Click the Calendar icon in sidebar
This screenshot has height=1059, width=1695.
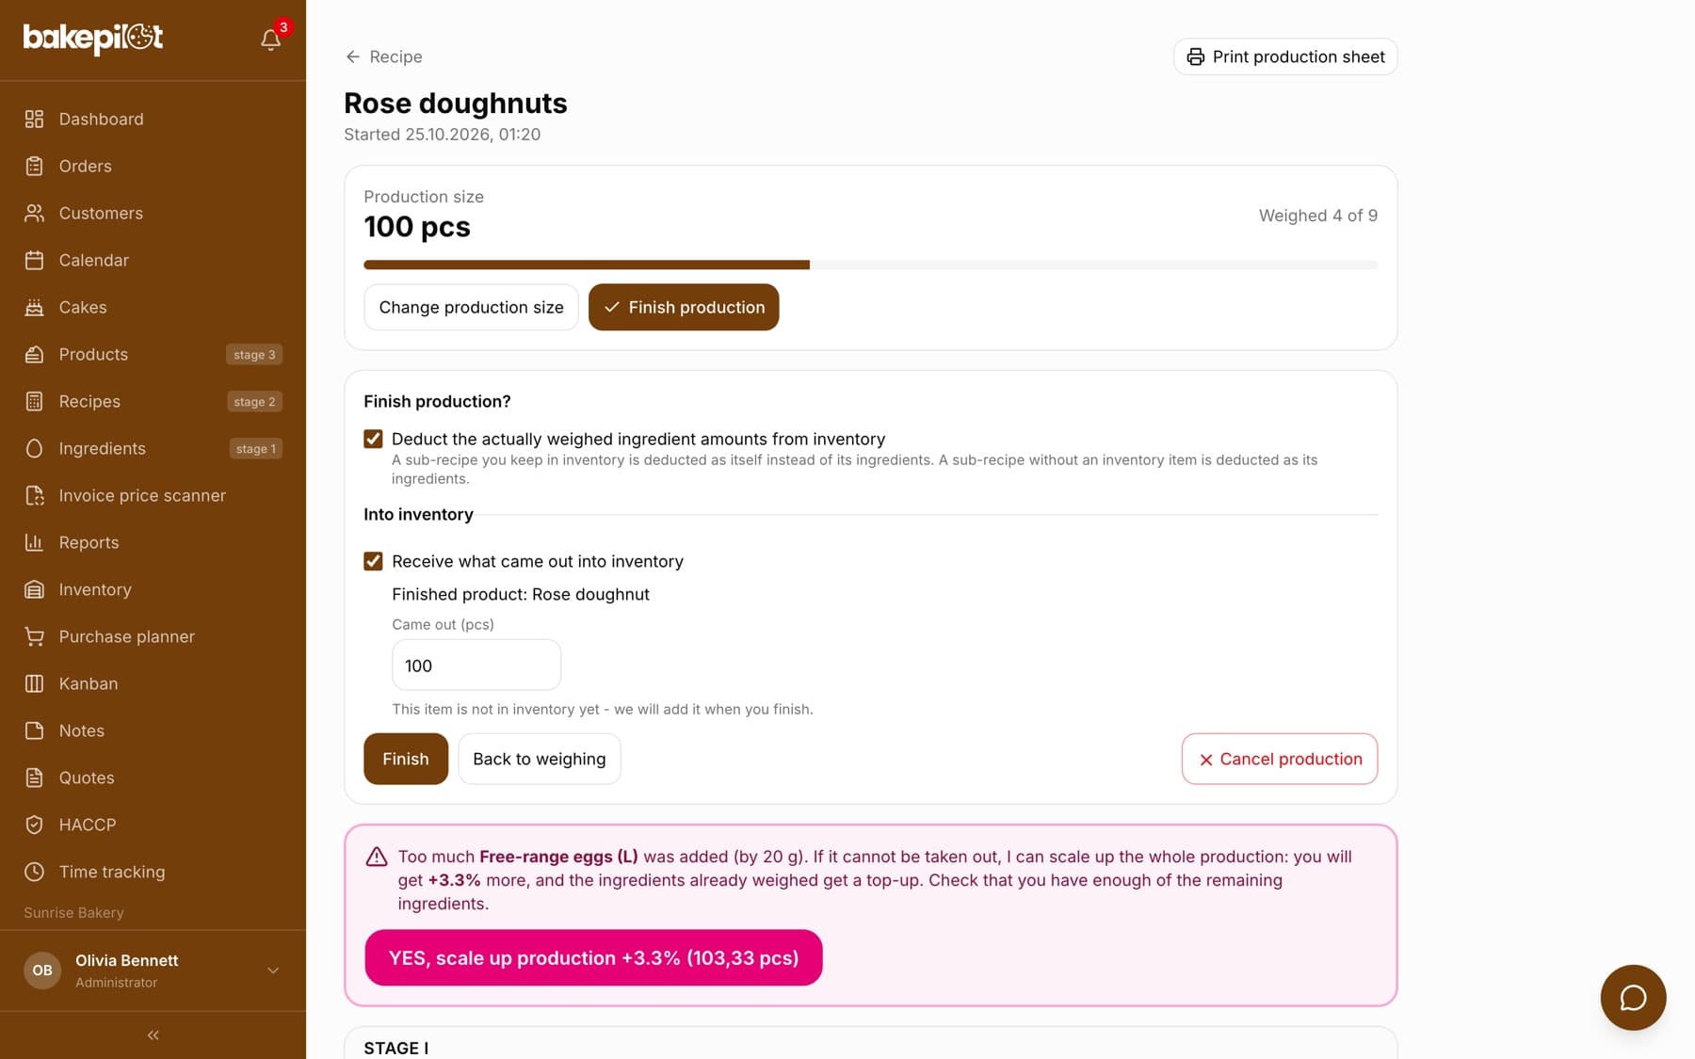point(34,260)
